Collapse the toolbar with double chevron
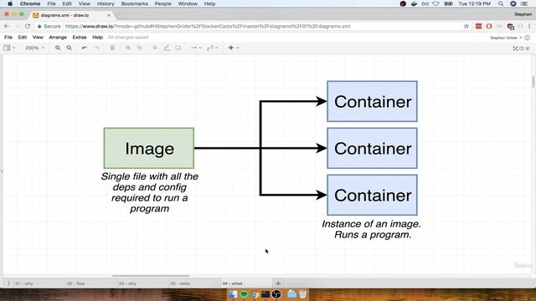The width and height of the screenshot is (536, 301). [528, 48]
